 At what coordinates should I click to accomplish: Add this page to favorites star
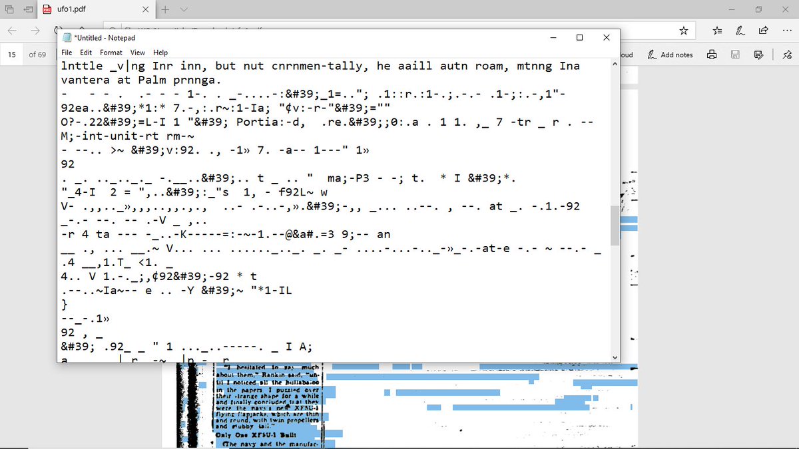click(x=683, y=31)
